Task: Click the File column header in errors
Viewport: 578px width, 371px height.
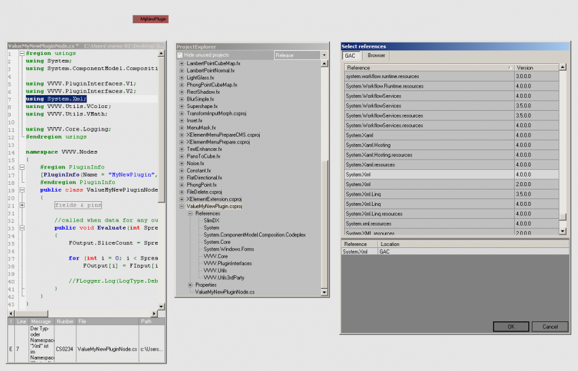Action: tap(107, 321)
